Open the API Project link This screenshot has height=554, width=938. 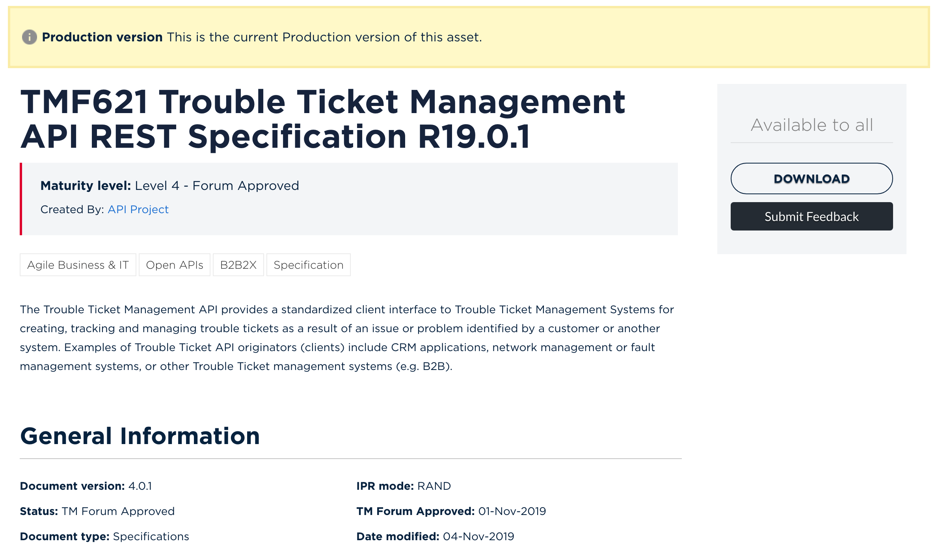coord(138,209)
